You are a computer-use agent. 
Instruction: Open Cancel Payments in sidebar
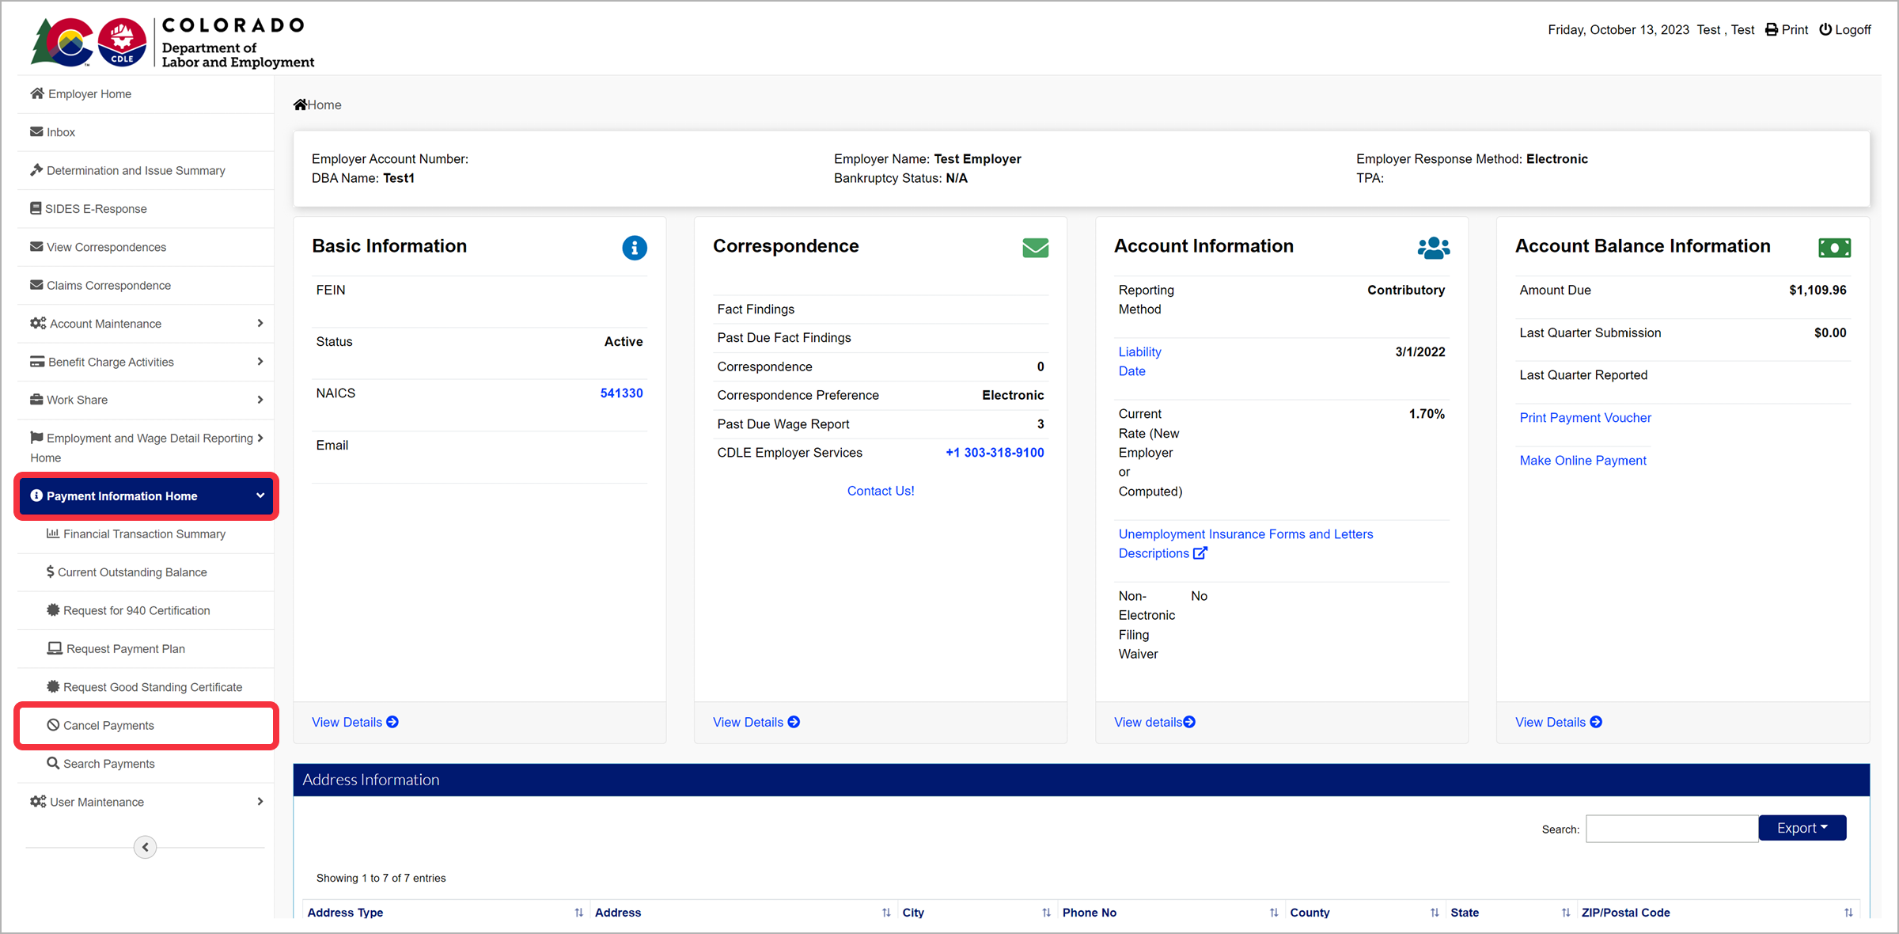108,726
